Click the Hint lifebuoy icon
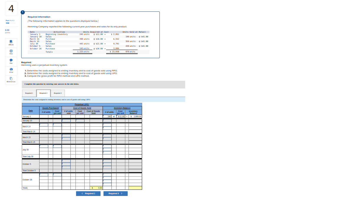 (x=11, y=51)
